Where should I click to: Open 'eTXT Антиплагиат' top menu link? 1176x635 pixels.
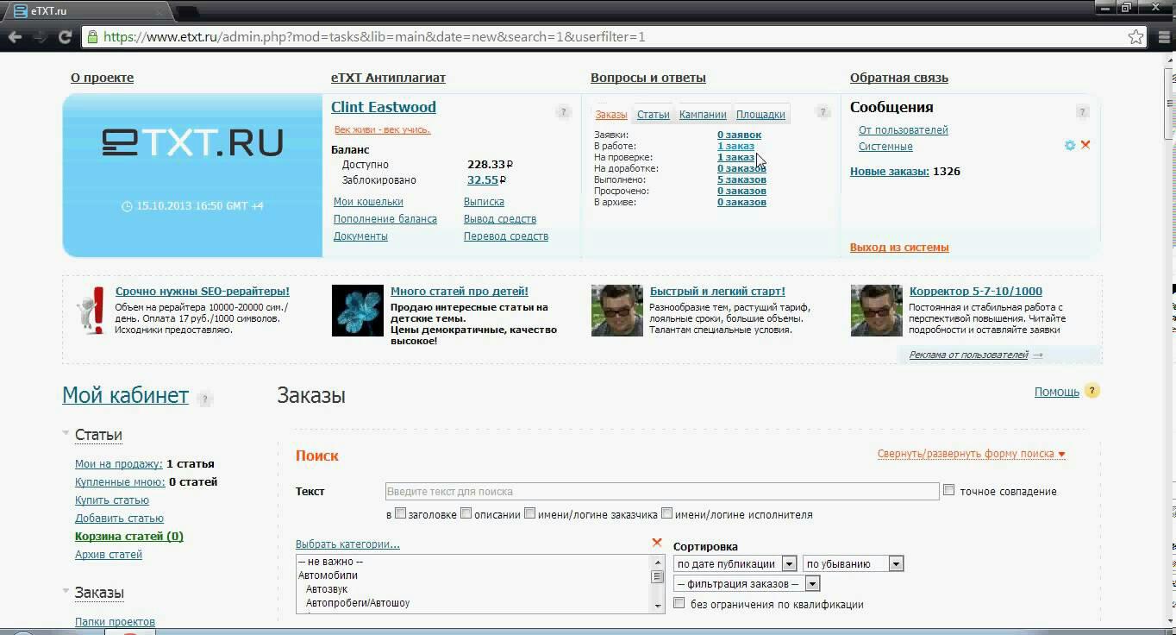(x=388, y=78)
